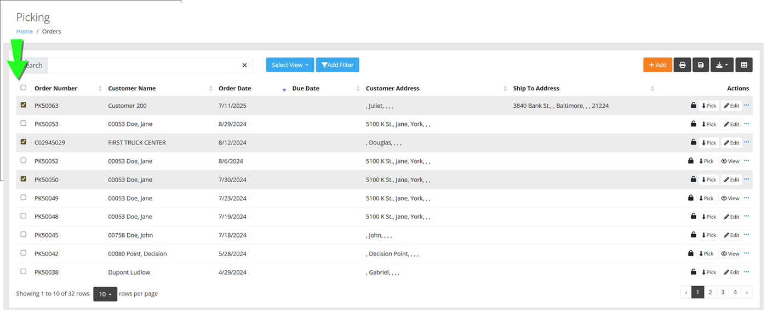
Task: Check the checkbox for order PK50045
Action: tap(23, 234)
